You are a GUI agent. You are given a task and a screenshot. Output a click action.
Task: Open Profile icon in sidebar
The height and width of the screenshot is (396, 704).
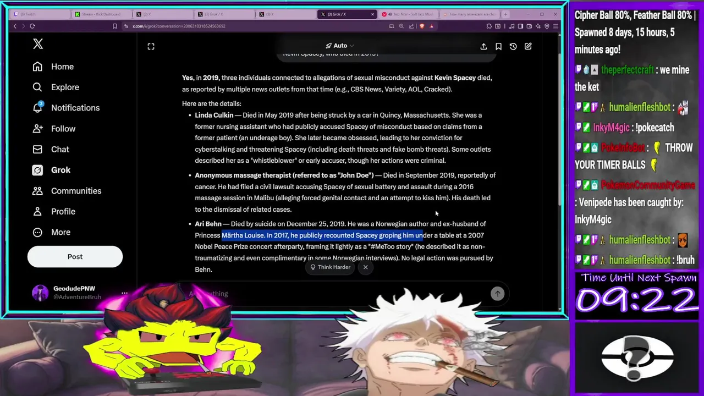tap(37, 211)
